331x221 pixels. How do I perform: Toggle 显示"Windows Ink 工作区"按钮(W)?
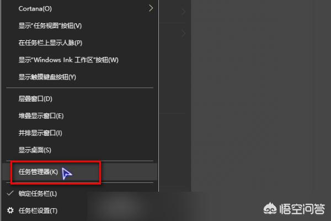[79, 60]
